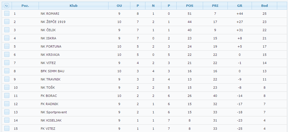288x132 pixels.
Task: Select the NK FORTUNA club name
Action: click(x=51, y=46)
